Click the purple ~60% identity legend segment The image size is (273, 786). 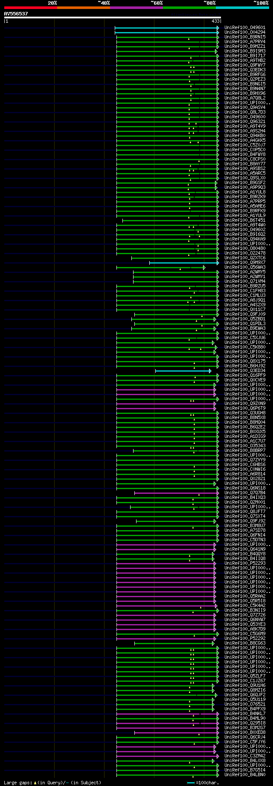[136, 8]
